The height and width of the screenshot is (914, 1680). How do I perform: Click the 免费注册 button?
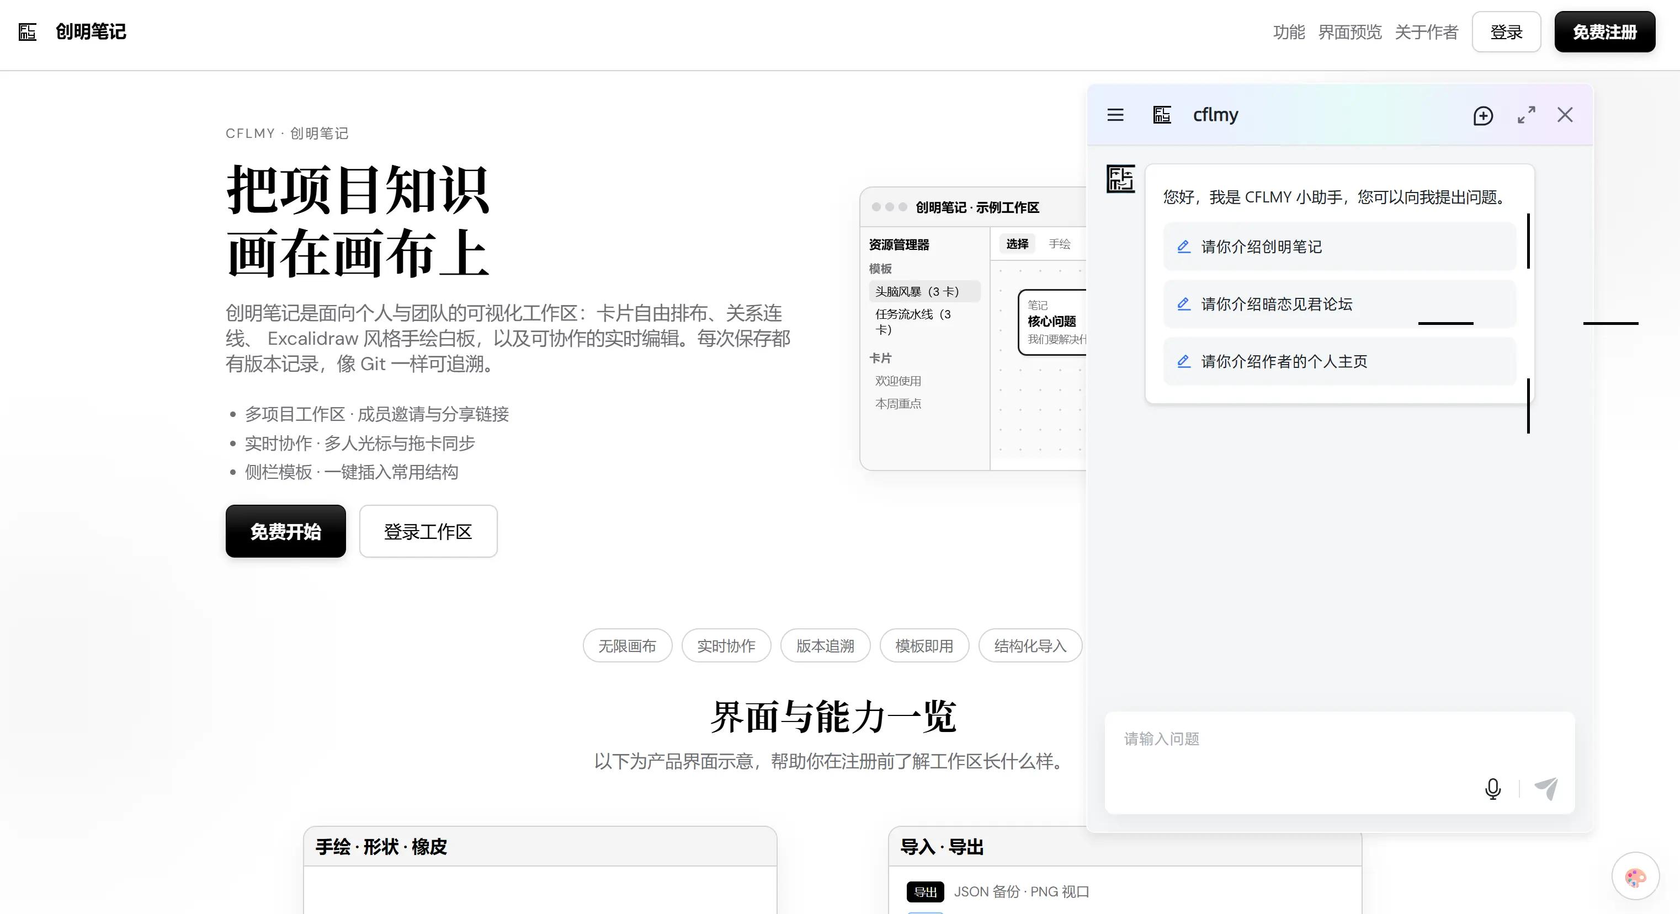(1604, 32)
